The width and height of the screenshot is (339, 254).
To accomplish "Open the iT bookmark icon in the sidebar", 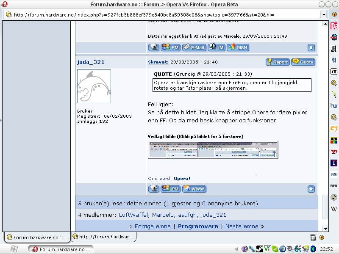I will [x=334, y=71].
